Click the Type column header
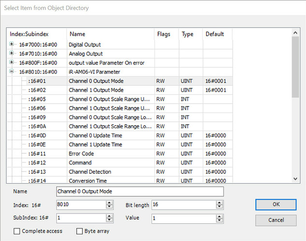 pos(191,34)
